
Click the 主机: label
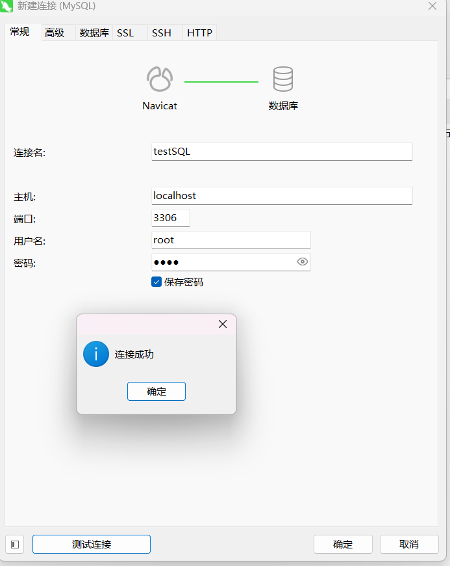(25, 197)
